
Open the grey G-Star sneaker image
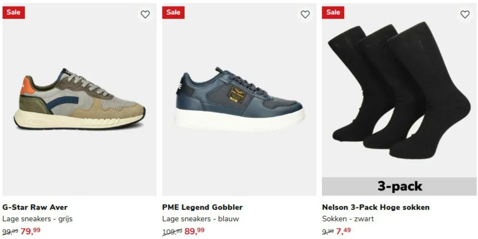[80, 100]
